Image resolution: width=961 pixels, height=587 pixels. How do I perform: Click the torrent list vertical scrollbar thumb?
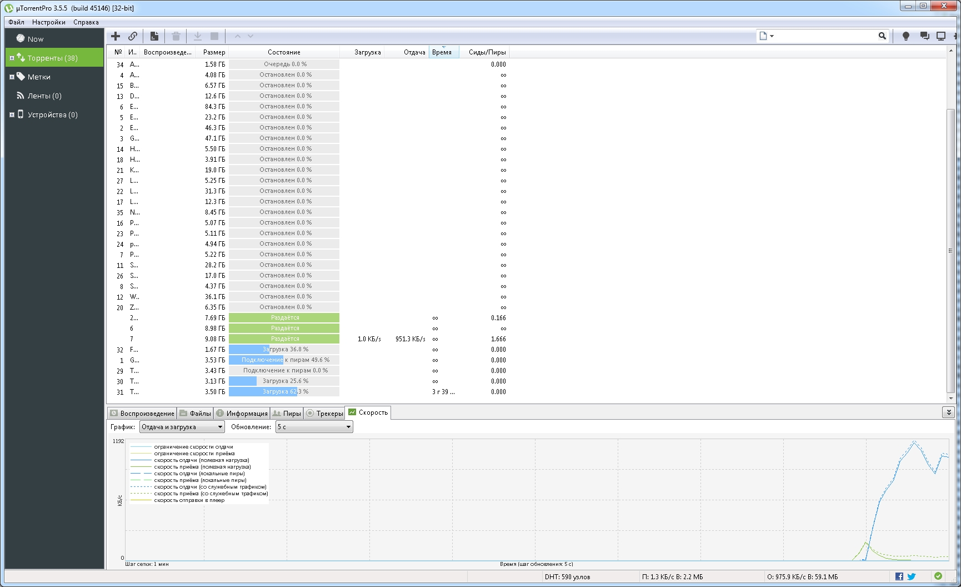point(950,251)
